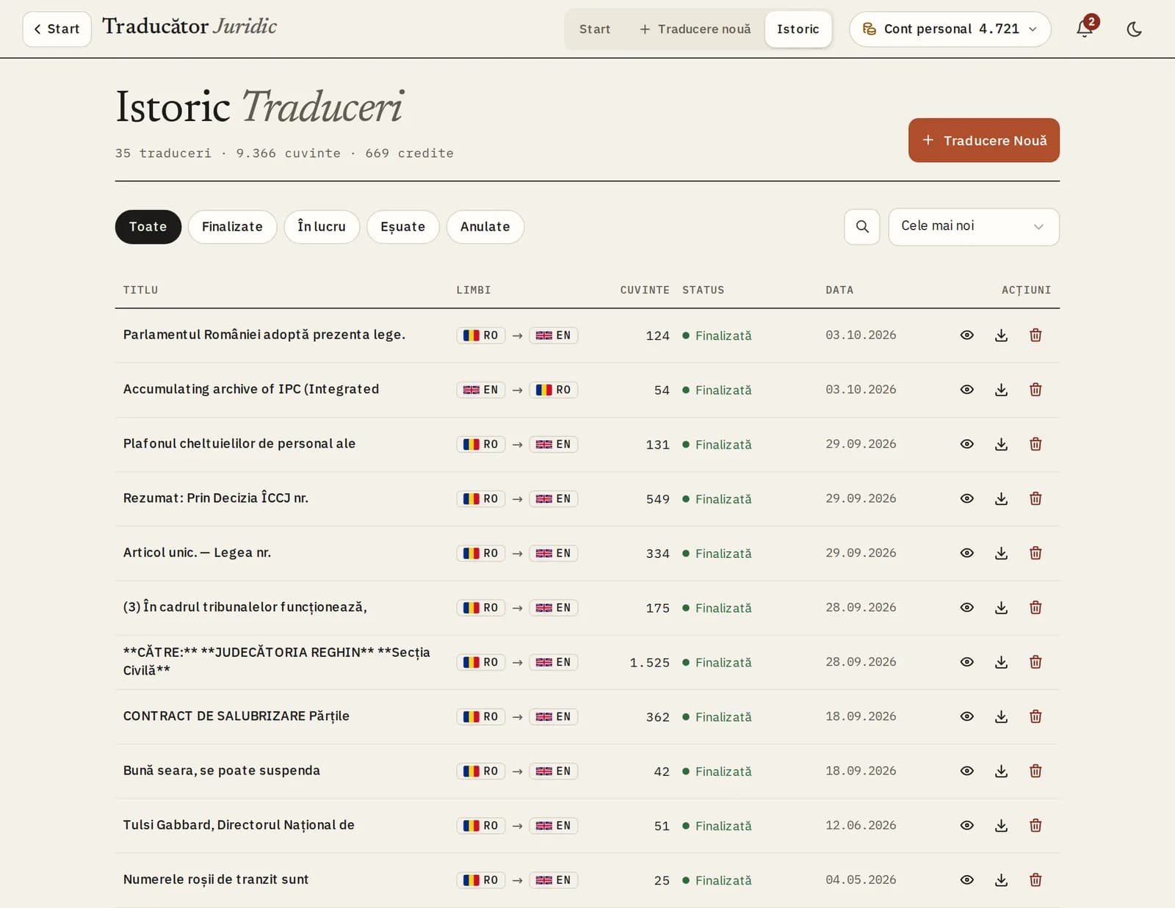Select the Istoric nav tab
Image resolution: width=1175 pixels, height=908 pixels.
(x=798, y=29)
